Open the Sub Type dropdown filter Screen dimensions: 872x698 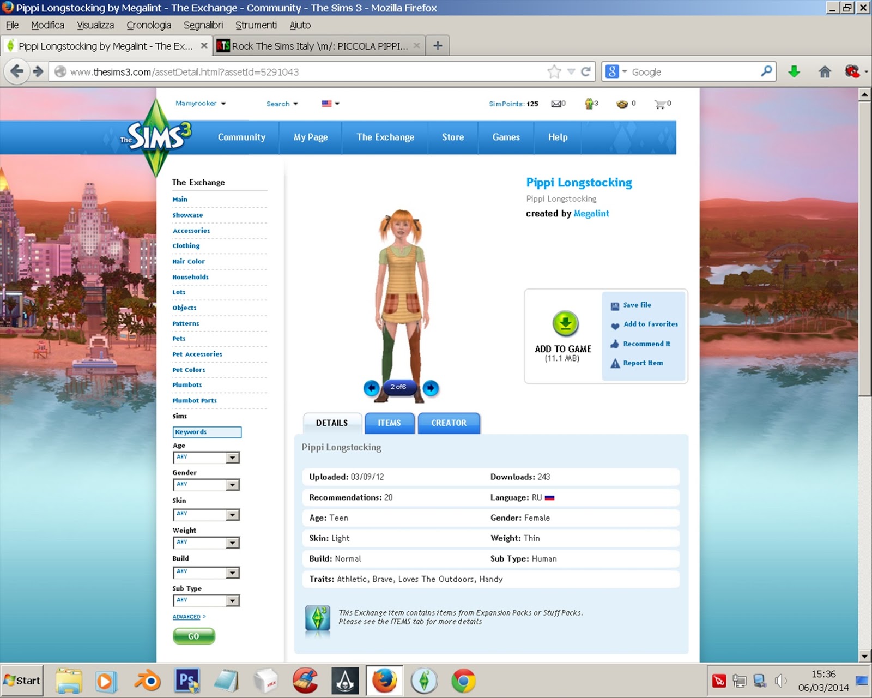point(206,600)
